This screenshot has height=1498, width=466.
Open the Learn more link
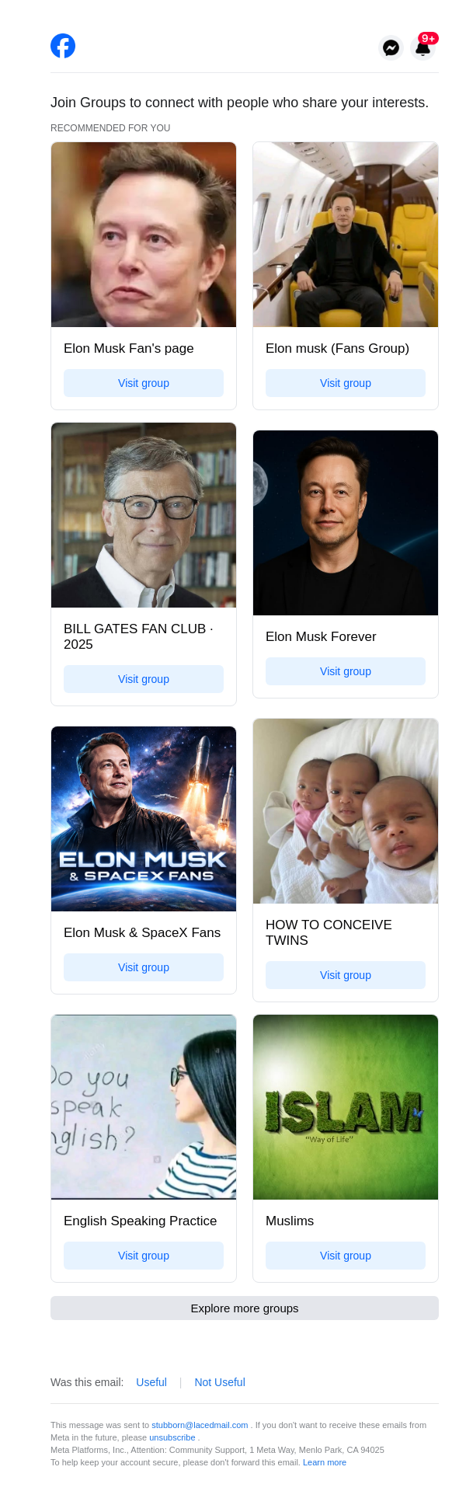[325, 1462]
